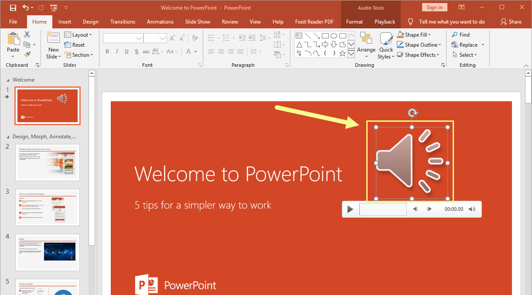Toggle Italic formatting
532x295 pixels.
coord(117,51)
